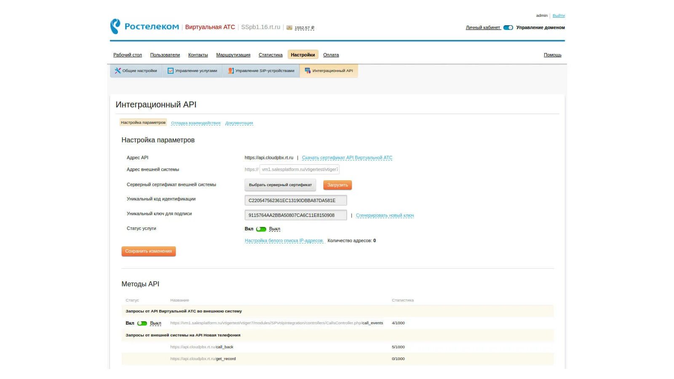Select Настройка параметров sub-tab
This screenshot has height=379, width=674.
(143, 123)
